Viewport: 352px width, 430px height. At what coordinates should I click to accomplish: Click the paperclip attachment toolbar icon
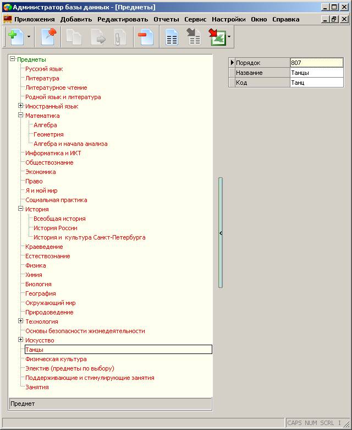[x=120, y=37]
